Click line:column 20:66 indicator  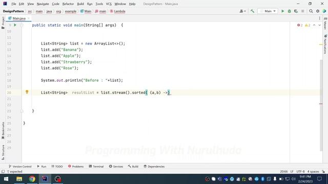click(283, 172)
